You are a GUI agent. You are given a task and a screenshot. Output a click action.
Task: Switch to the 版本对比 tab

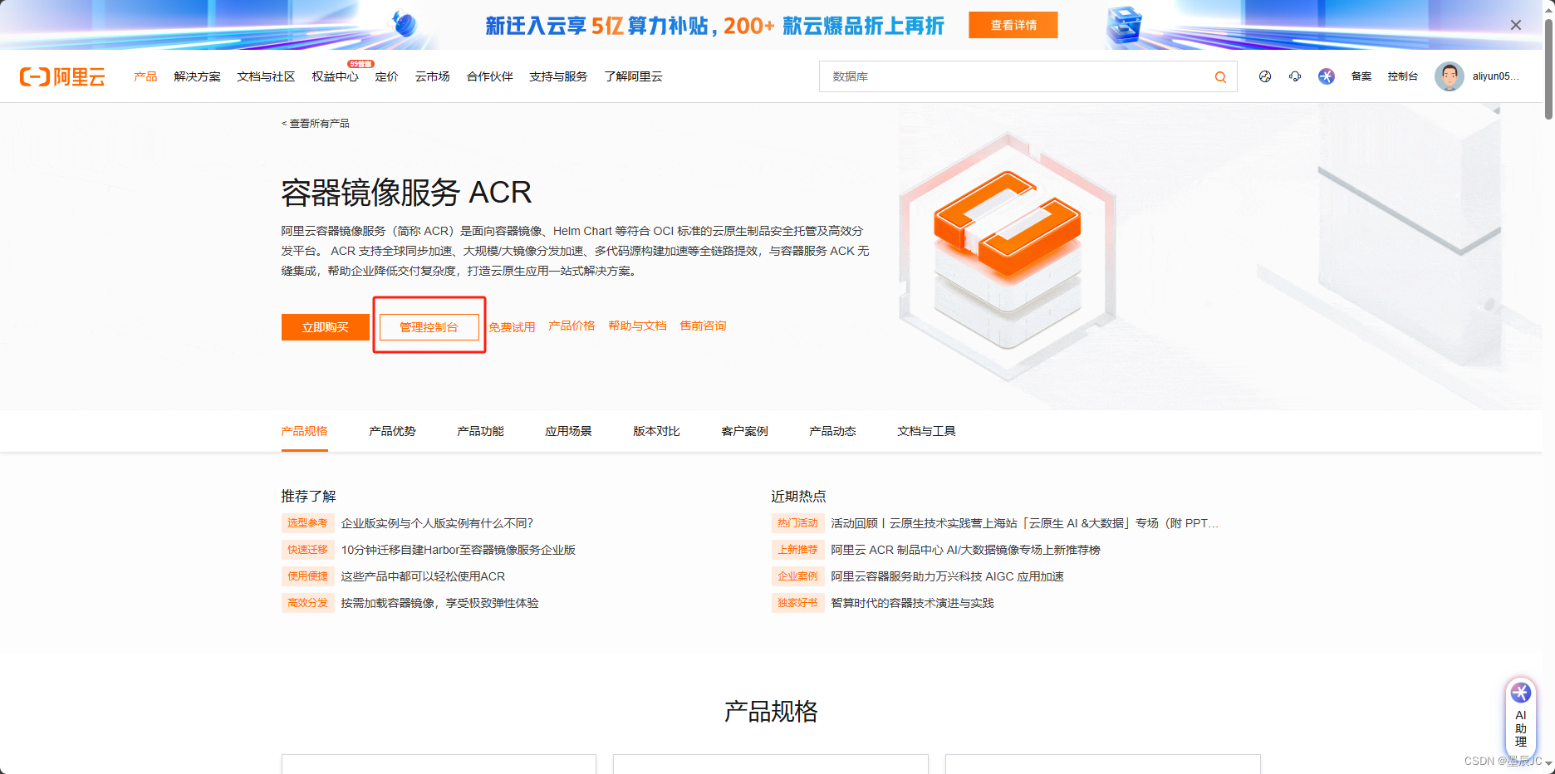[x=657, y=431]
